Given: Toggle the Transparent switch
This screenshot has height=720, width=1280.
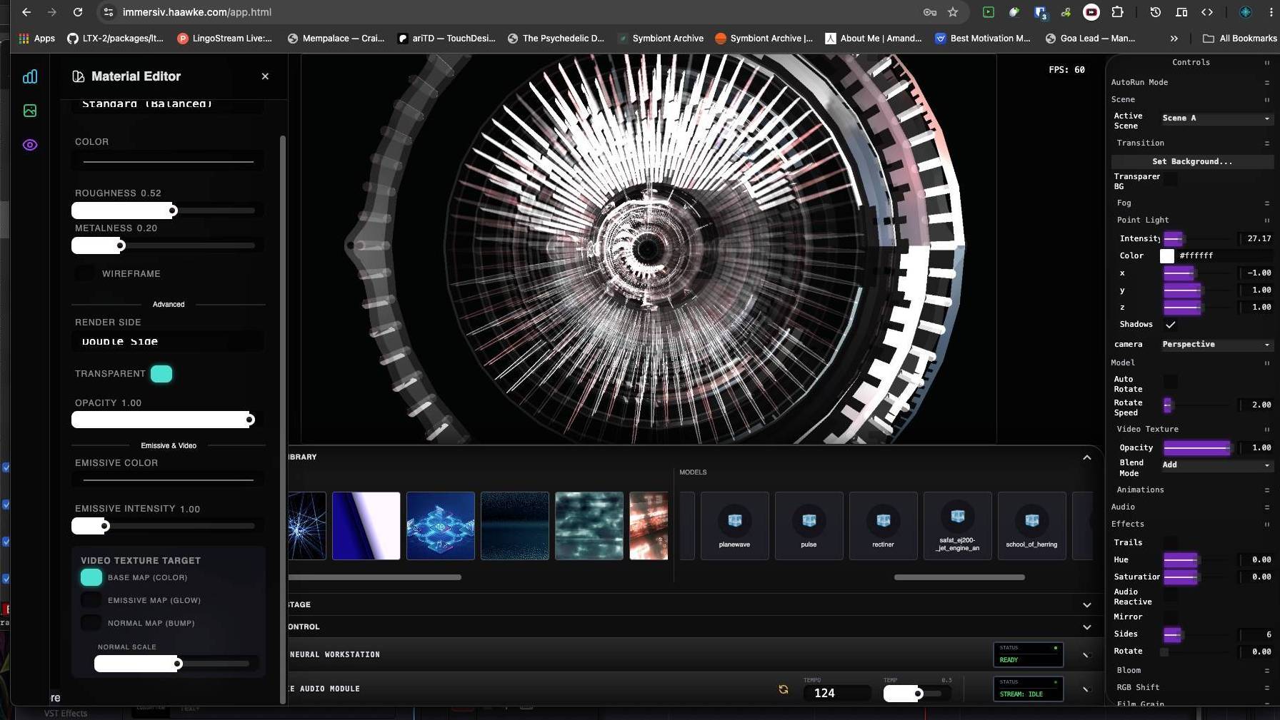Looking at the screenshot, I should [161, 374].
